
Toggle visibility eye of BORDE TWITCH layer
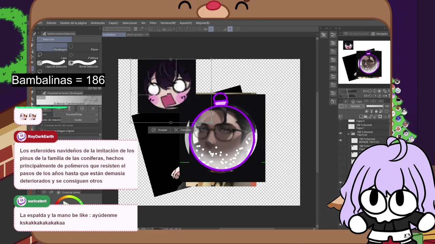click(341, 141)
